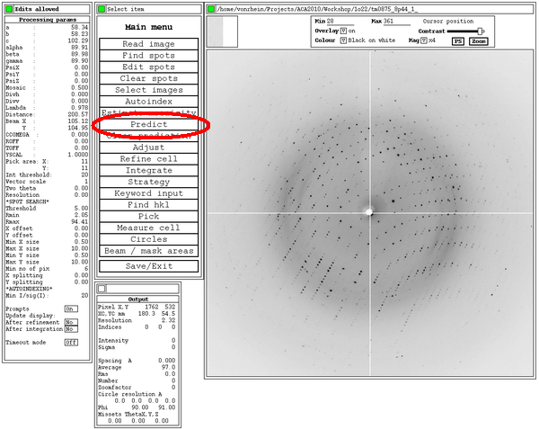Viewport: 539px width, 429px height.
Task: Select Predict from the Main menu
Action: 148,124
